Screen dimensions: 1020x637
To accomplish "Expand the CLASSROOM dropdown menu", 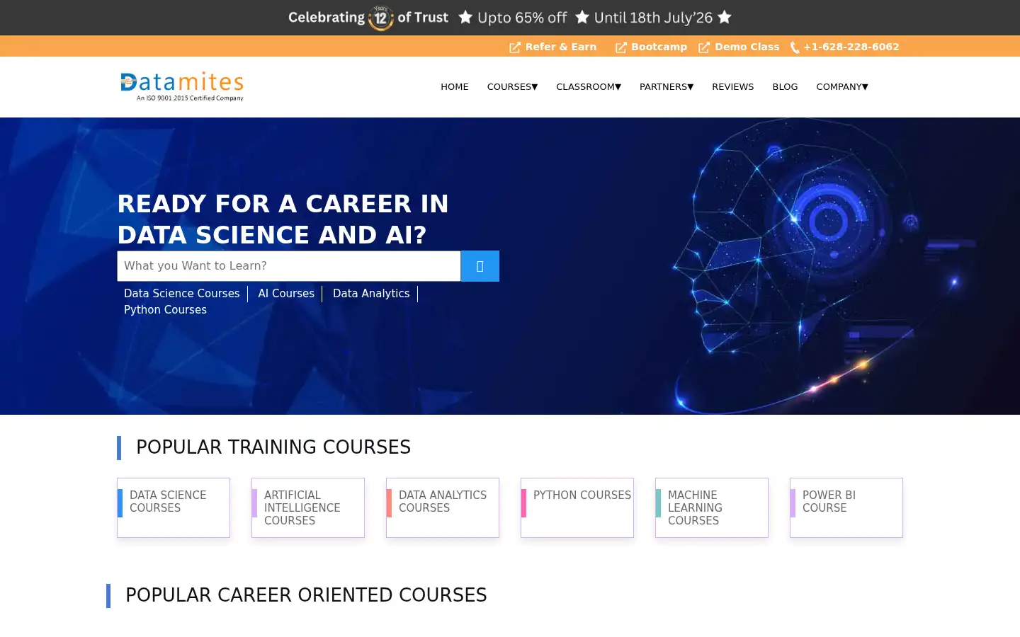I will pyautogui.click(x=589, y=86).
